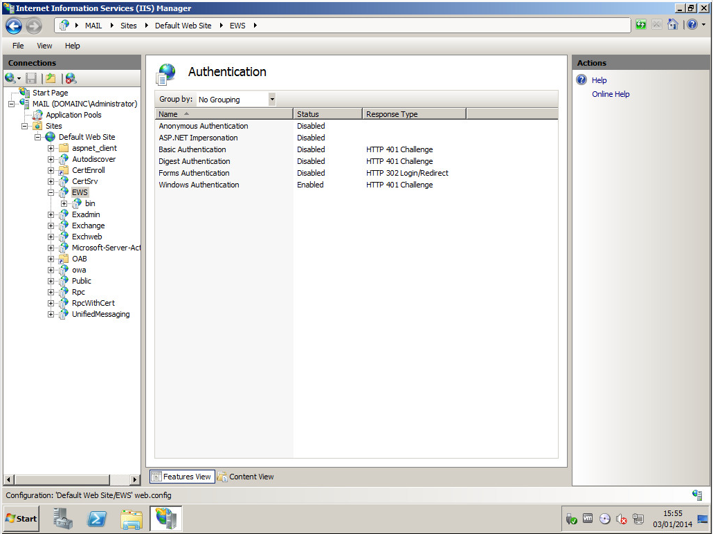Viewport: 713px width, 534px height.
Task: Expand the aspnet_client node
Action: tap(51, 148)
